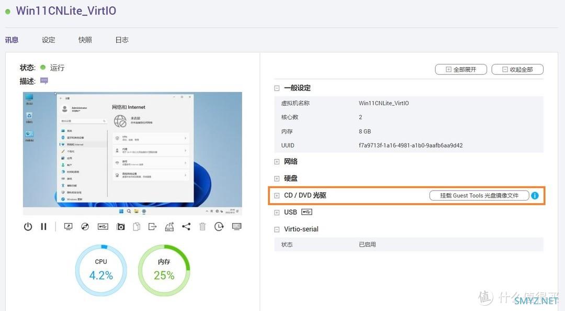Click the power button icon for the VM
Screen dimensions: 565x311
[x=28, y=227]
